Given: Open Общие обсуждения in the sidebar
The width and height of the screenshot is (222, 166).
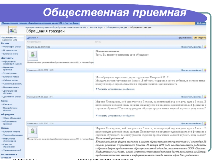Looking at the screenshot, I should [x=12, y=118].
